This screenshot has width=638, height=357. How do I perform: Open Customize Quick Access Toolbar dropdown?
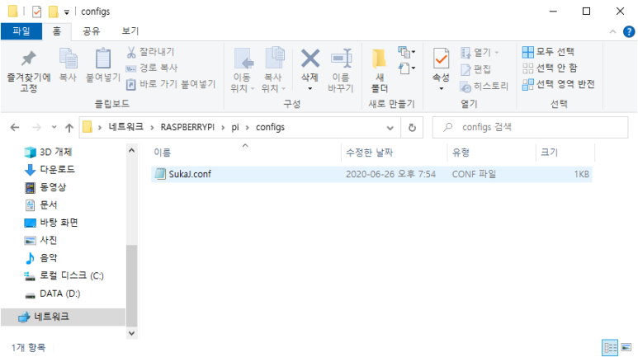(67, 12)
